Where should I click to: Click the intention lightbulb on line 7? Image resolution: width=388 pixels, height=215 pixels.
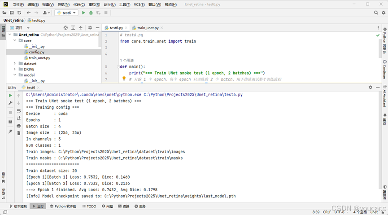124,79
